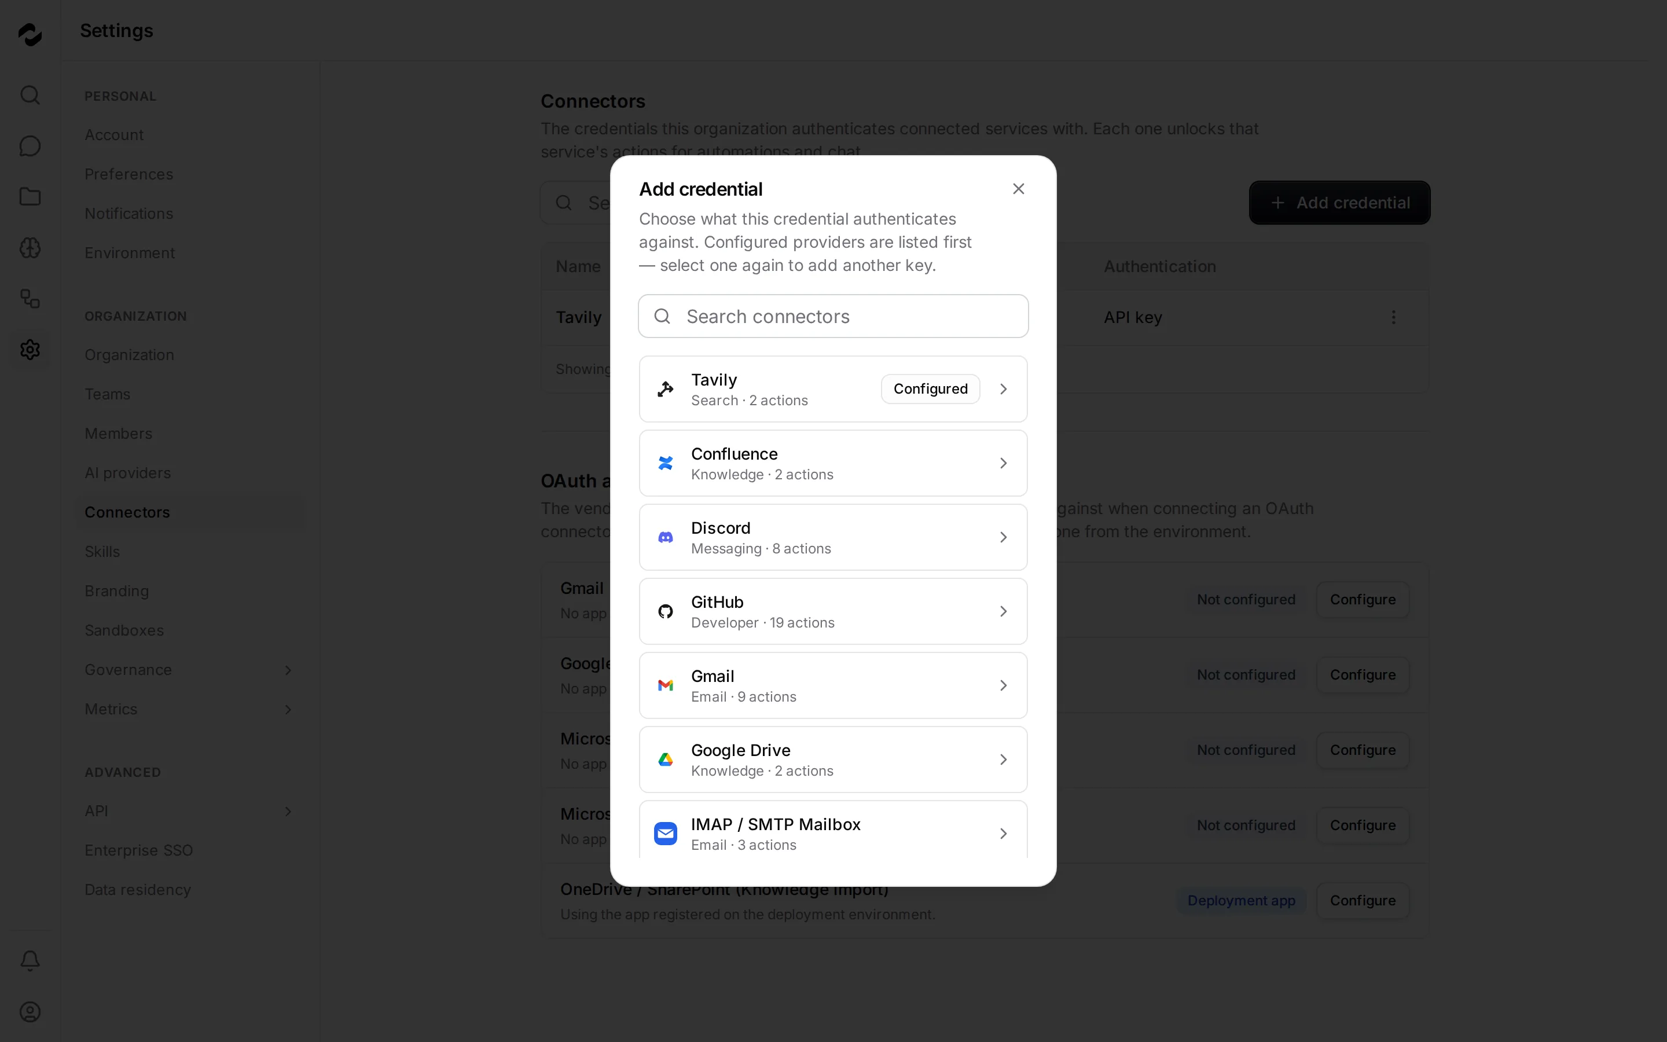Click the Add credential button

1339,203
